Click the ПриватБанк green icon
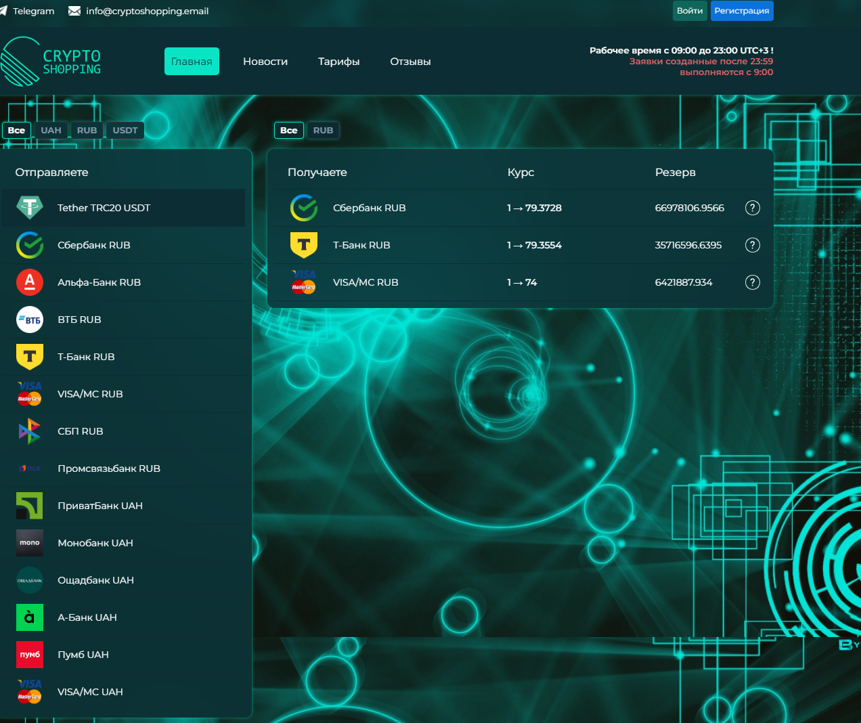Image resolution: width=861 pixels, height=723 pixels. 30,506
